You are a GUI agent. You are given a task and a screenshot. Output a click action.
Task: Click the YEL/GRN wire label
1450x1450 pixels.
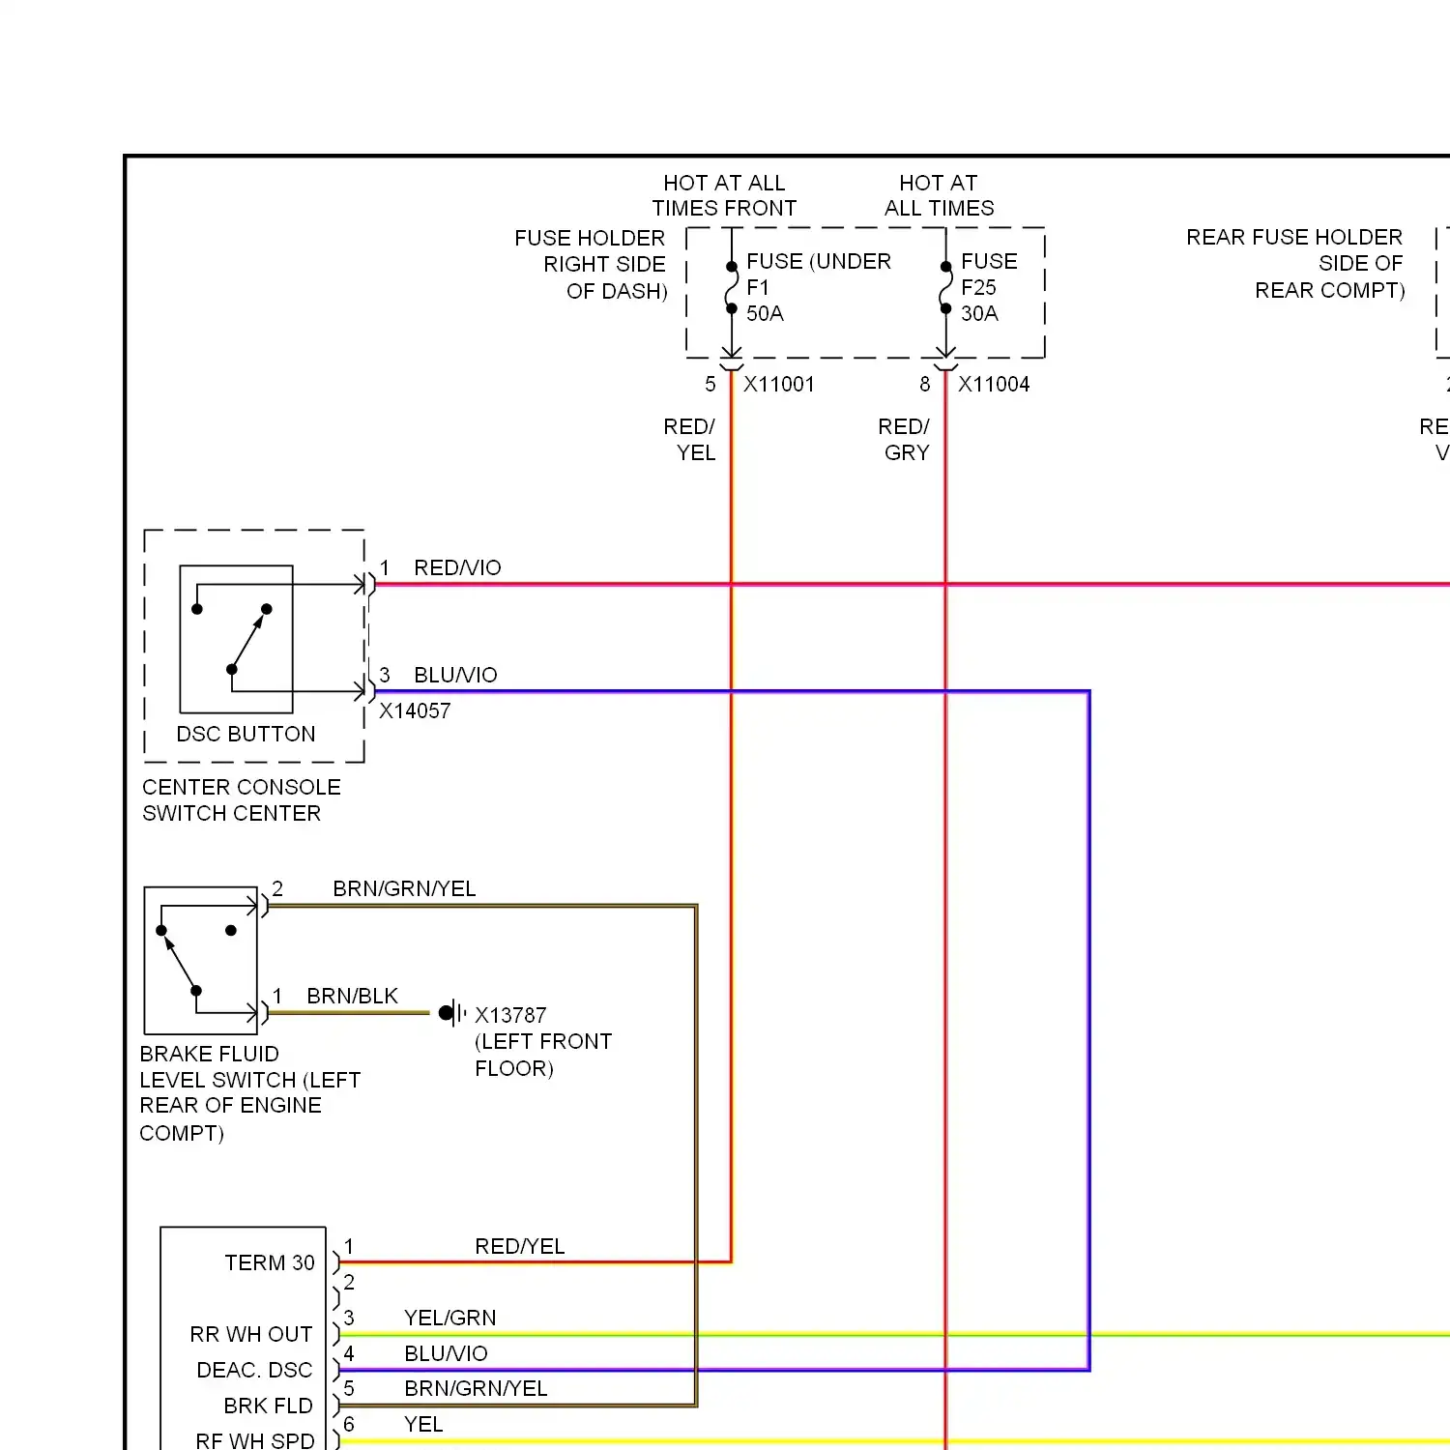tap(449, 1318)
